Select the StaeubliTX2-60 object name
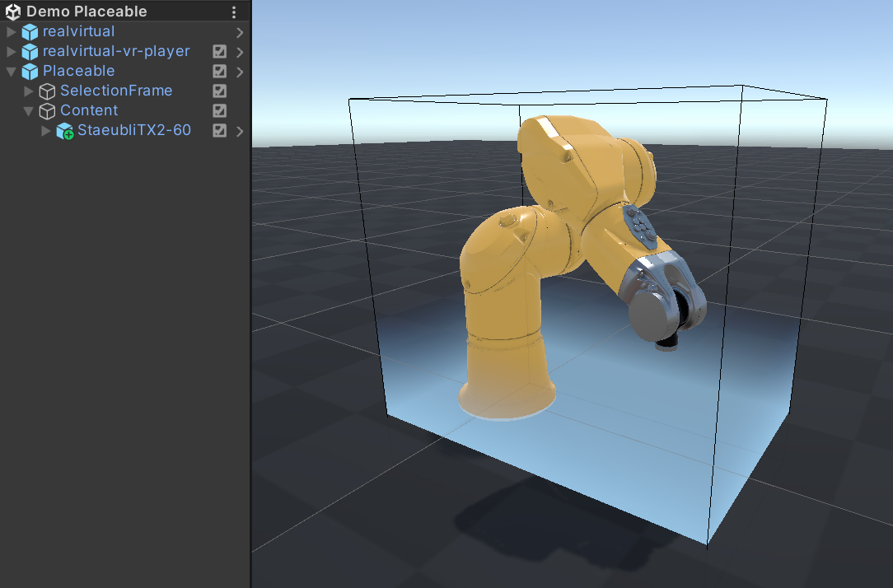The width and height of the screenshot is (893, 588). [134, 130]
